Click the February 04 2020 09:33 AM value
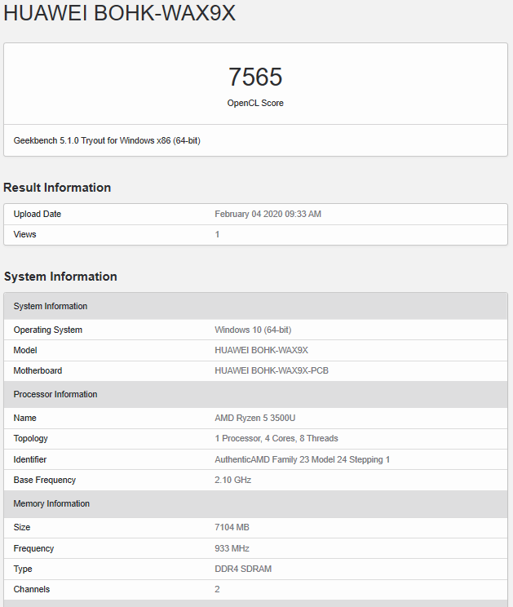Viewport: 513px width, 607px height. tap(268, 214)
